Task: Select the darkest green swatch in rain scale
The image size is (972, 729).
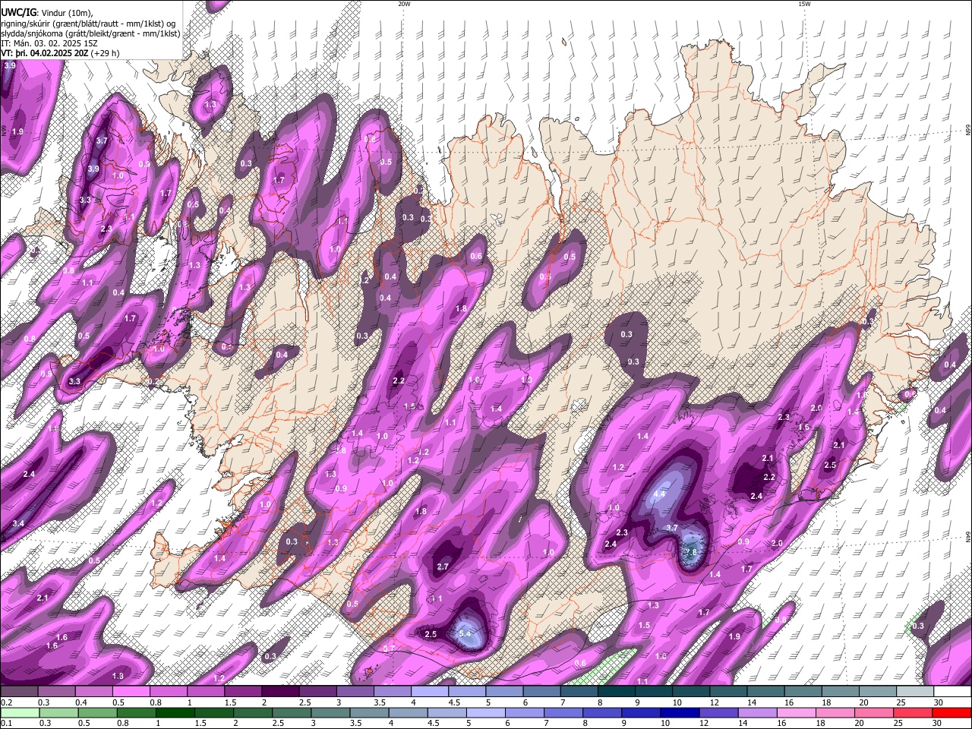Action: coord(174,712)
